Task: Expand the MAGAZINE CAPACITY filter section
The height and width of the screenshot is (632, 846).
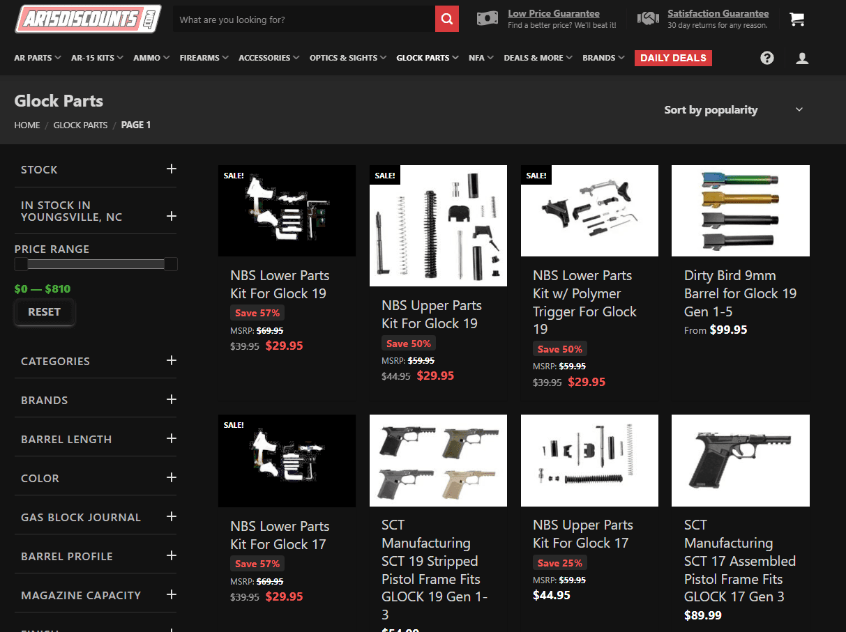Action: [172, 594]
